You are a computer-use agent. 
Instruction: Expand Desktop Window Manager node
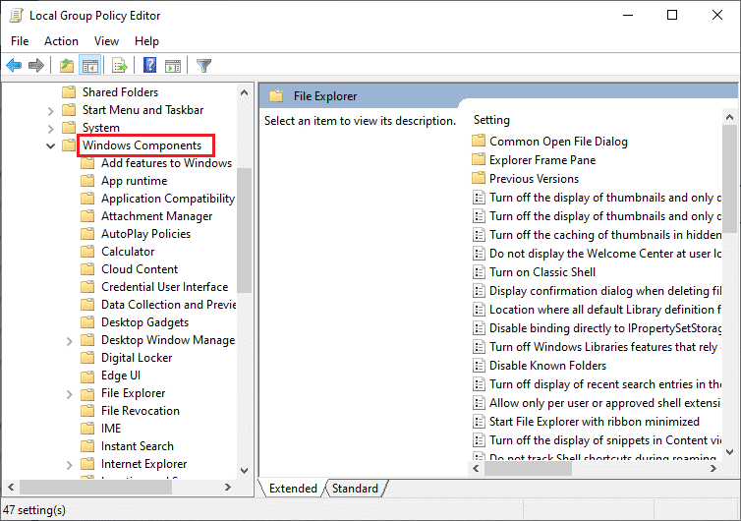[x=70, y=341]
